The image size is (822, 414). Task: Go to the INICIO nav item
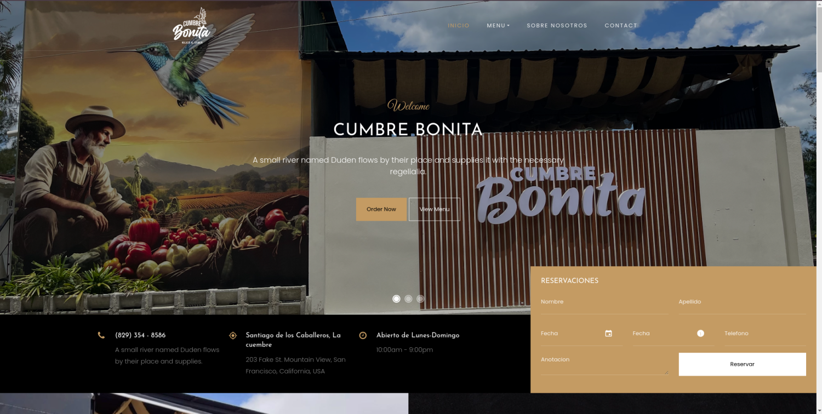[x=458, y=26]
